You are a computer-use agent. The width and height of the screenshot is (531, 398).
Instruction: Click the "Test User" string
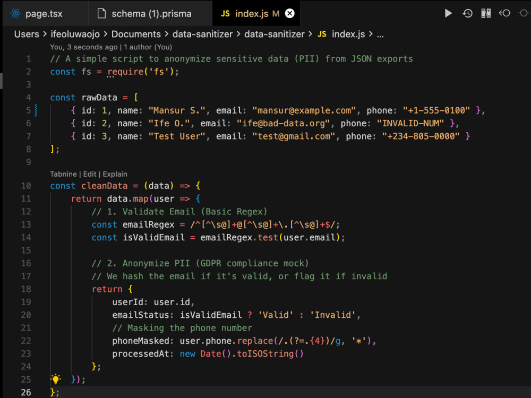[177, 136]
